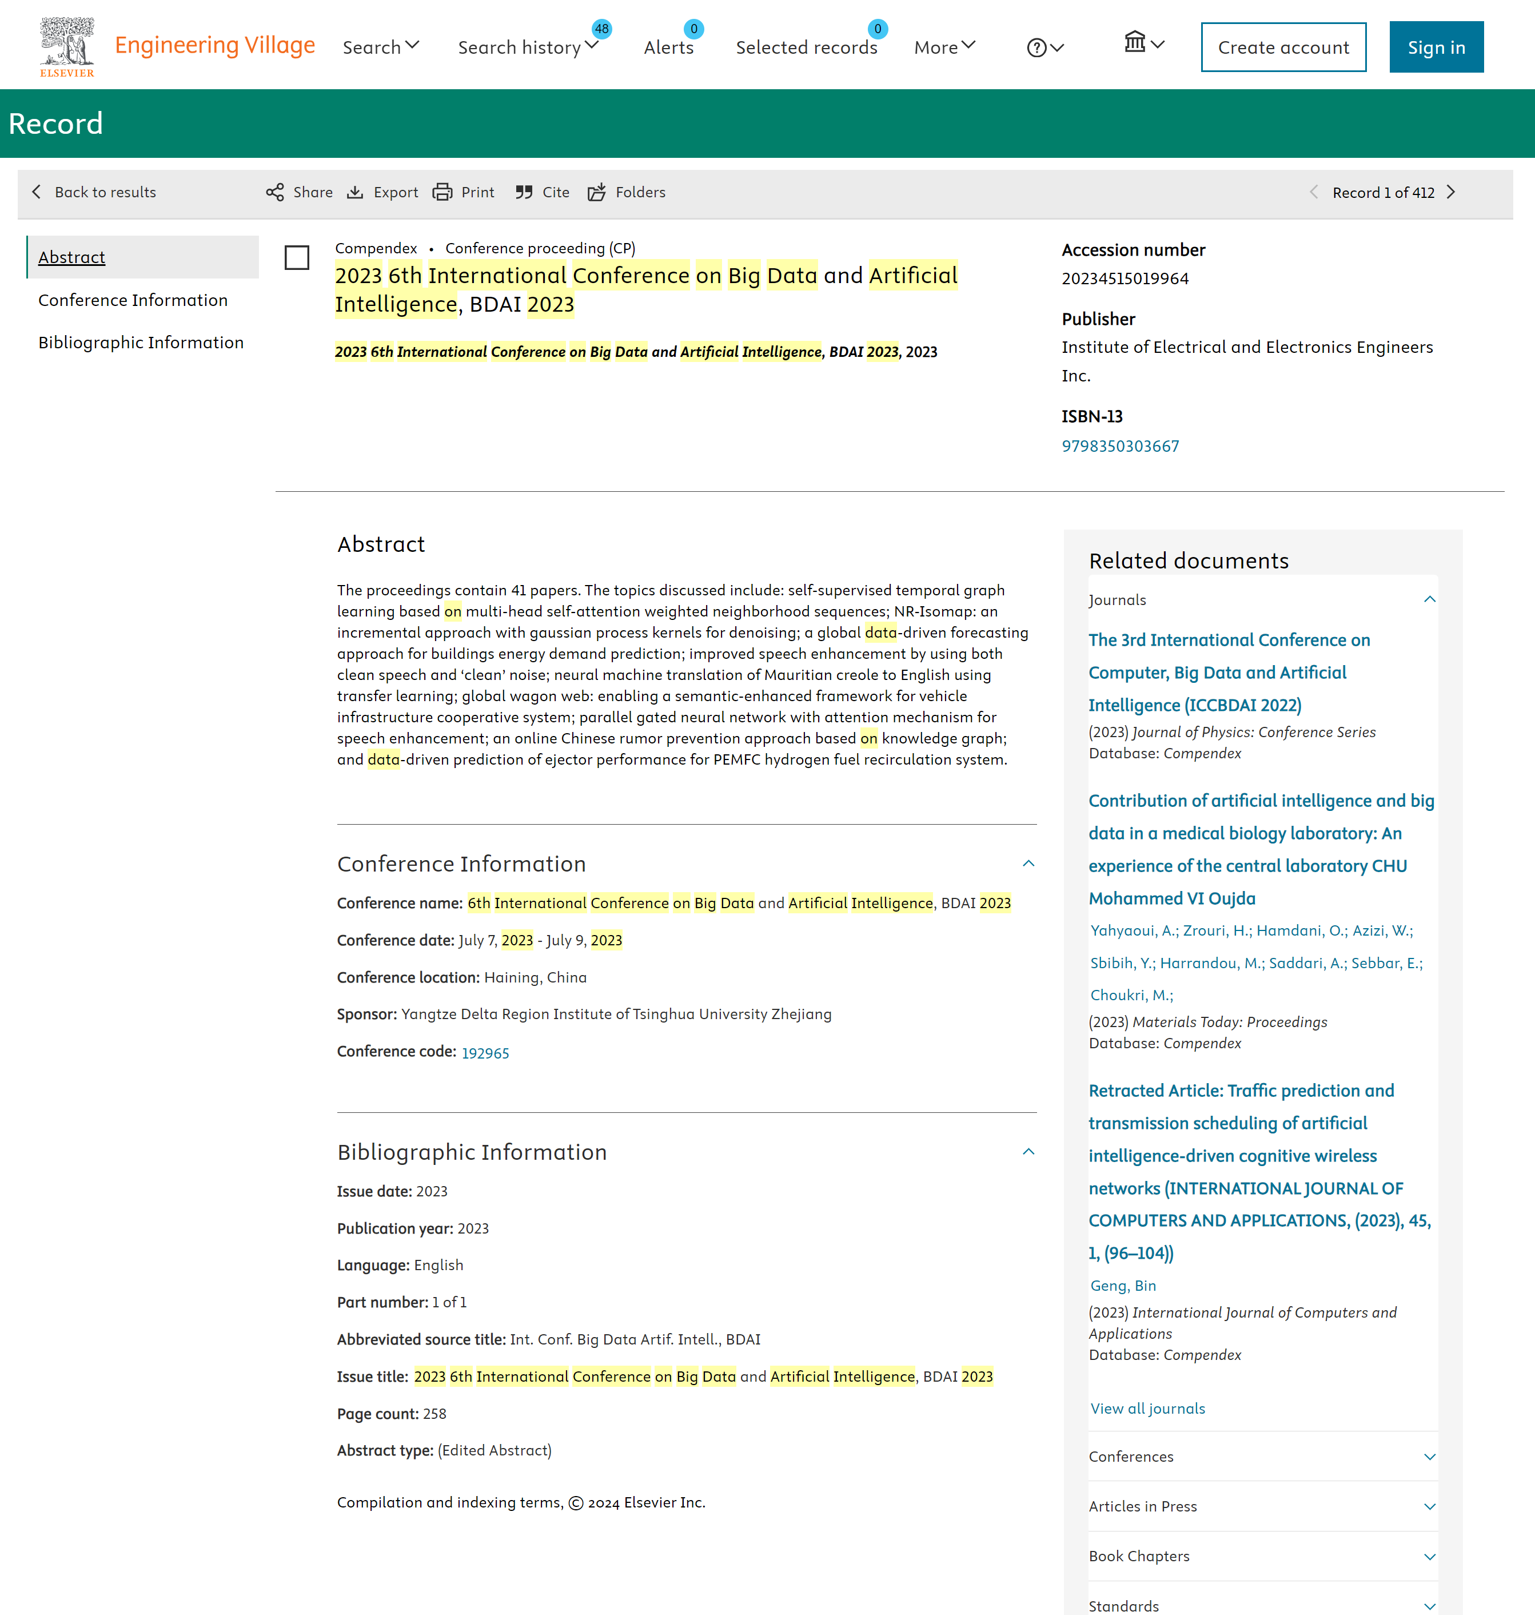Click the record title BDAI 2023 heading
This screenshot has width=1535, height=1615.
[647, 290]
